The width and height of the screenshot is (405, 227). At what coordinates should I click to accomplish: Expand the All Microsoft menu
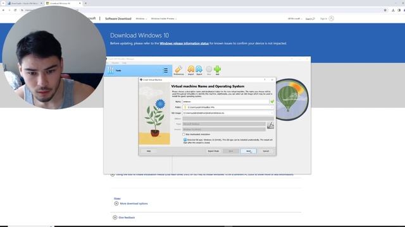295,19
